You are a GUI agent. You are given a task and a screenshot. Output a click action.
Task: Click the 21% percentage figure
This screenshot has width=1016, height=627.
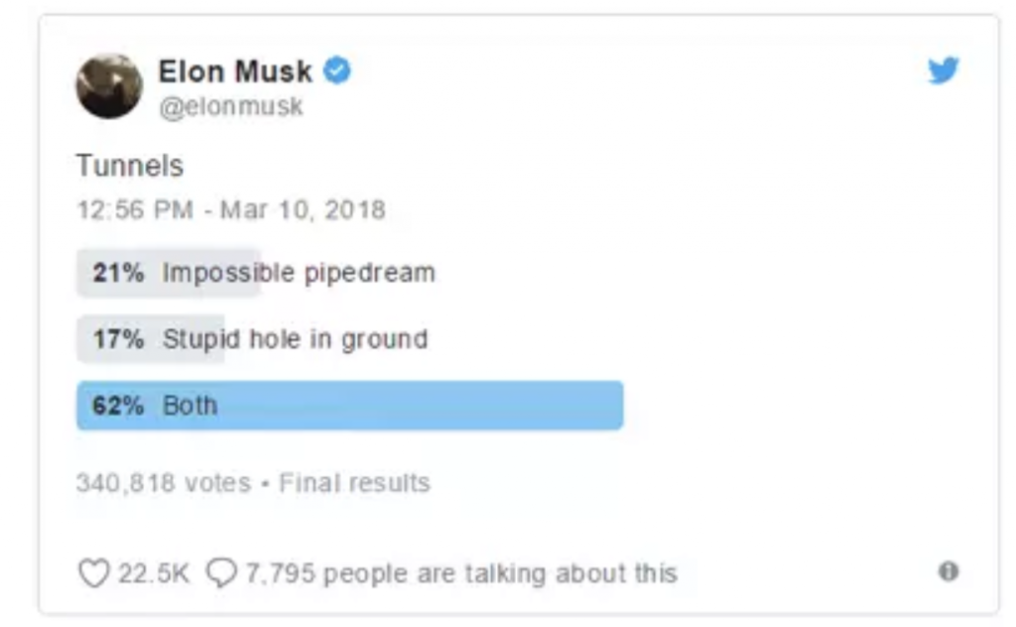(119, 273)
